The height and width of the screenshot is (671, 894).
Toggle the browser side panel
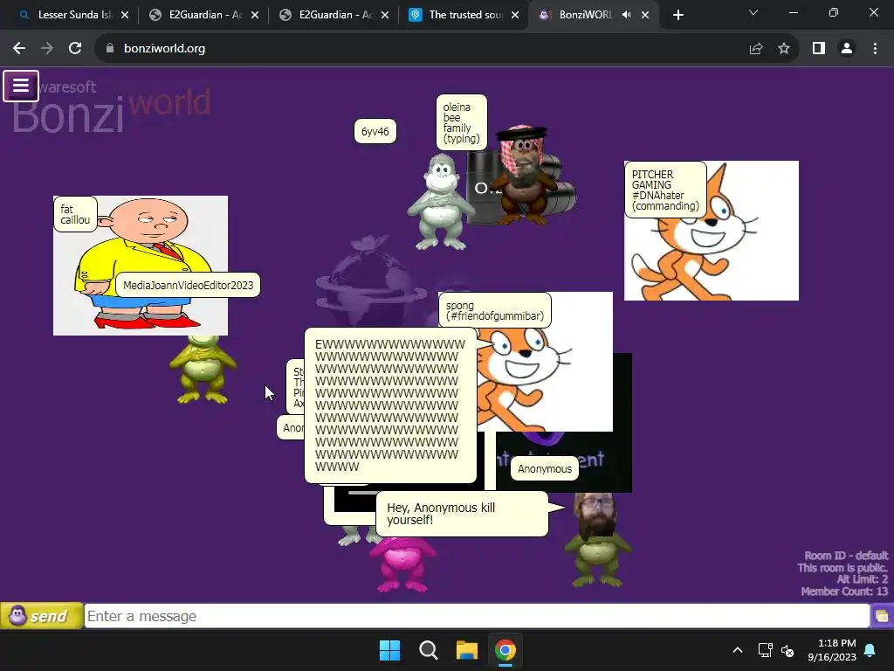(819, 49)
